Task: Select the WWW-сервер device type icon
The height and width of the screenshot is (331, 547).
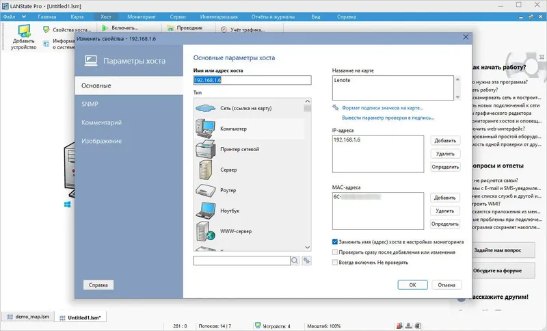Action: pos(206,231)
